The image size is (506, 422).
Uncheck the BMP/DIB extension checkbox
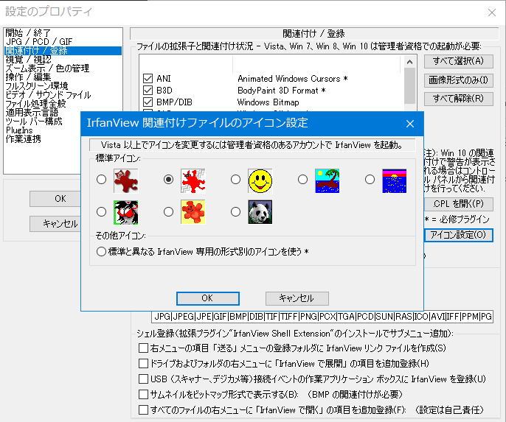point(148,102)
